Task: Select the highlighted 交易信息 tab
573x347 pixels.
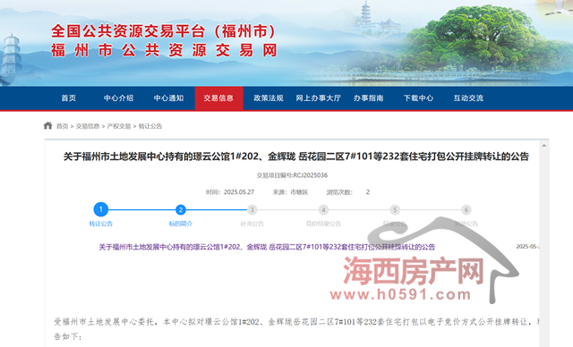Action: click(218, 98)
